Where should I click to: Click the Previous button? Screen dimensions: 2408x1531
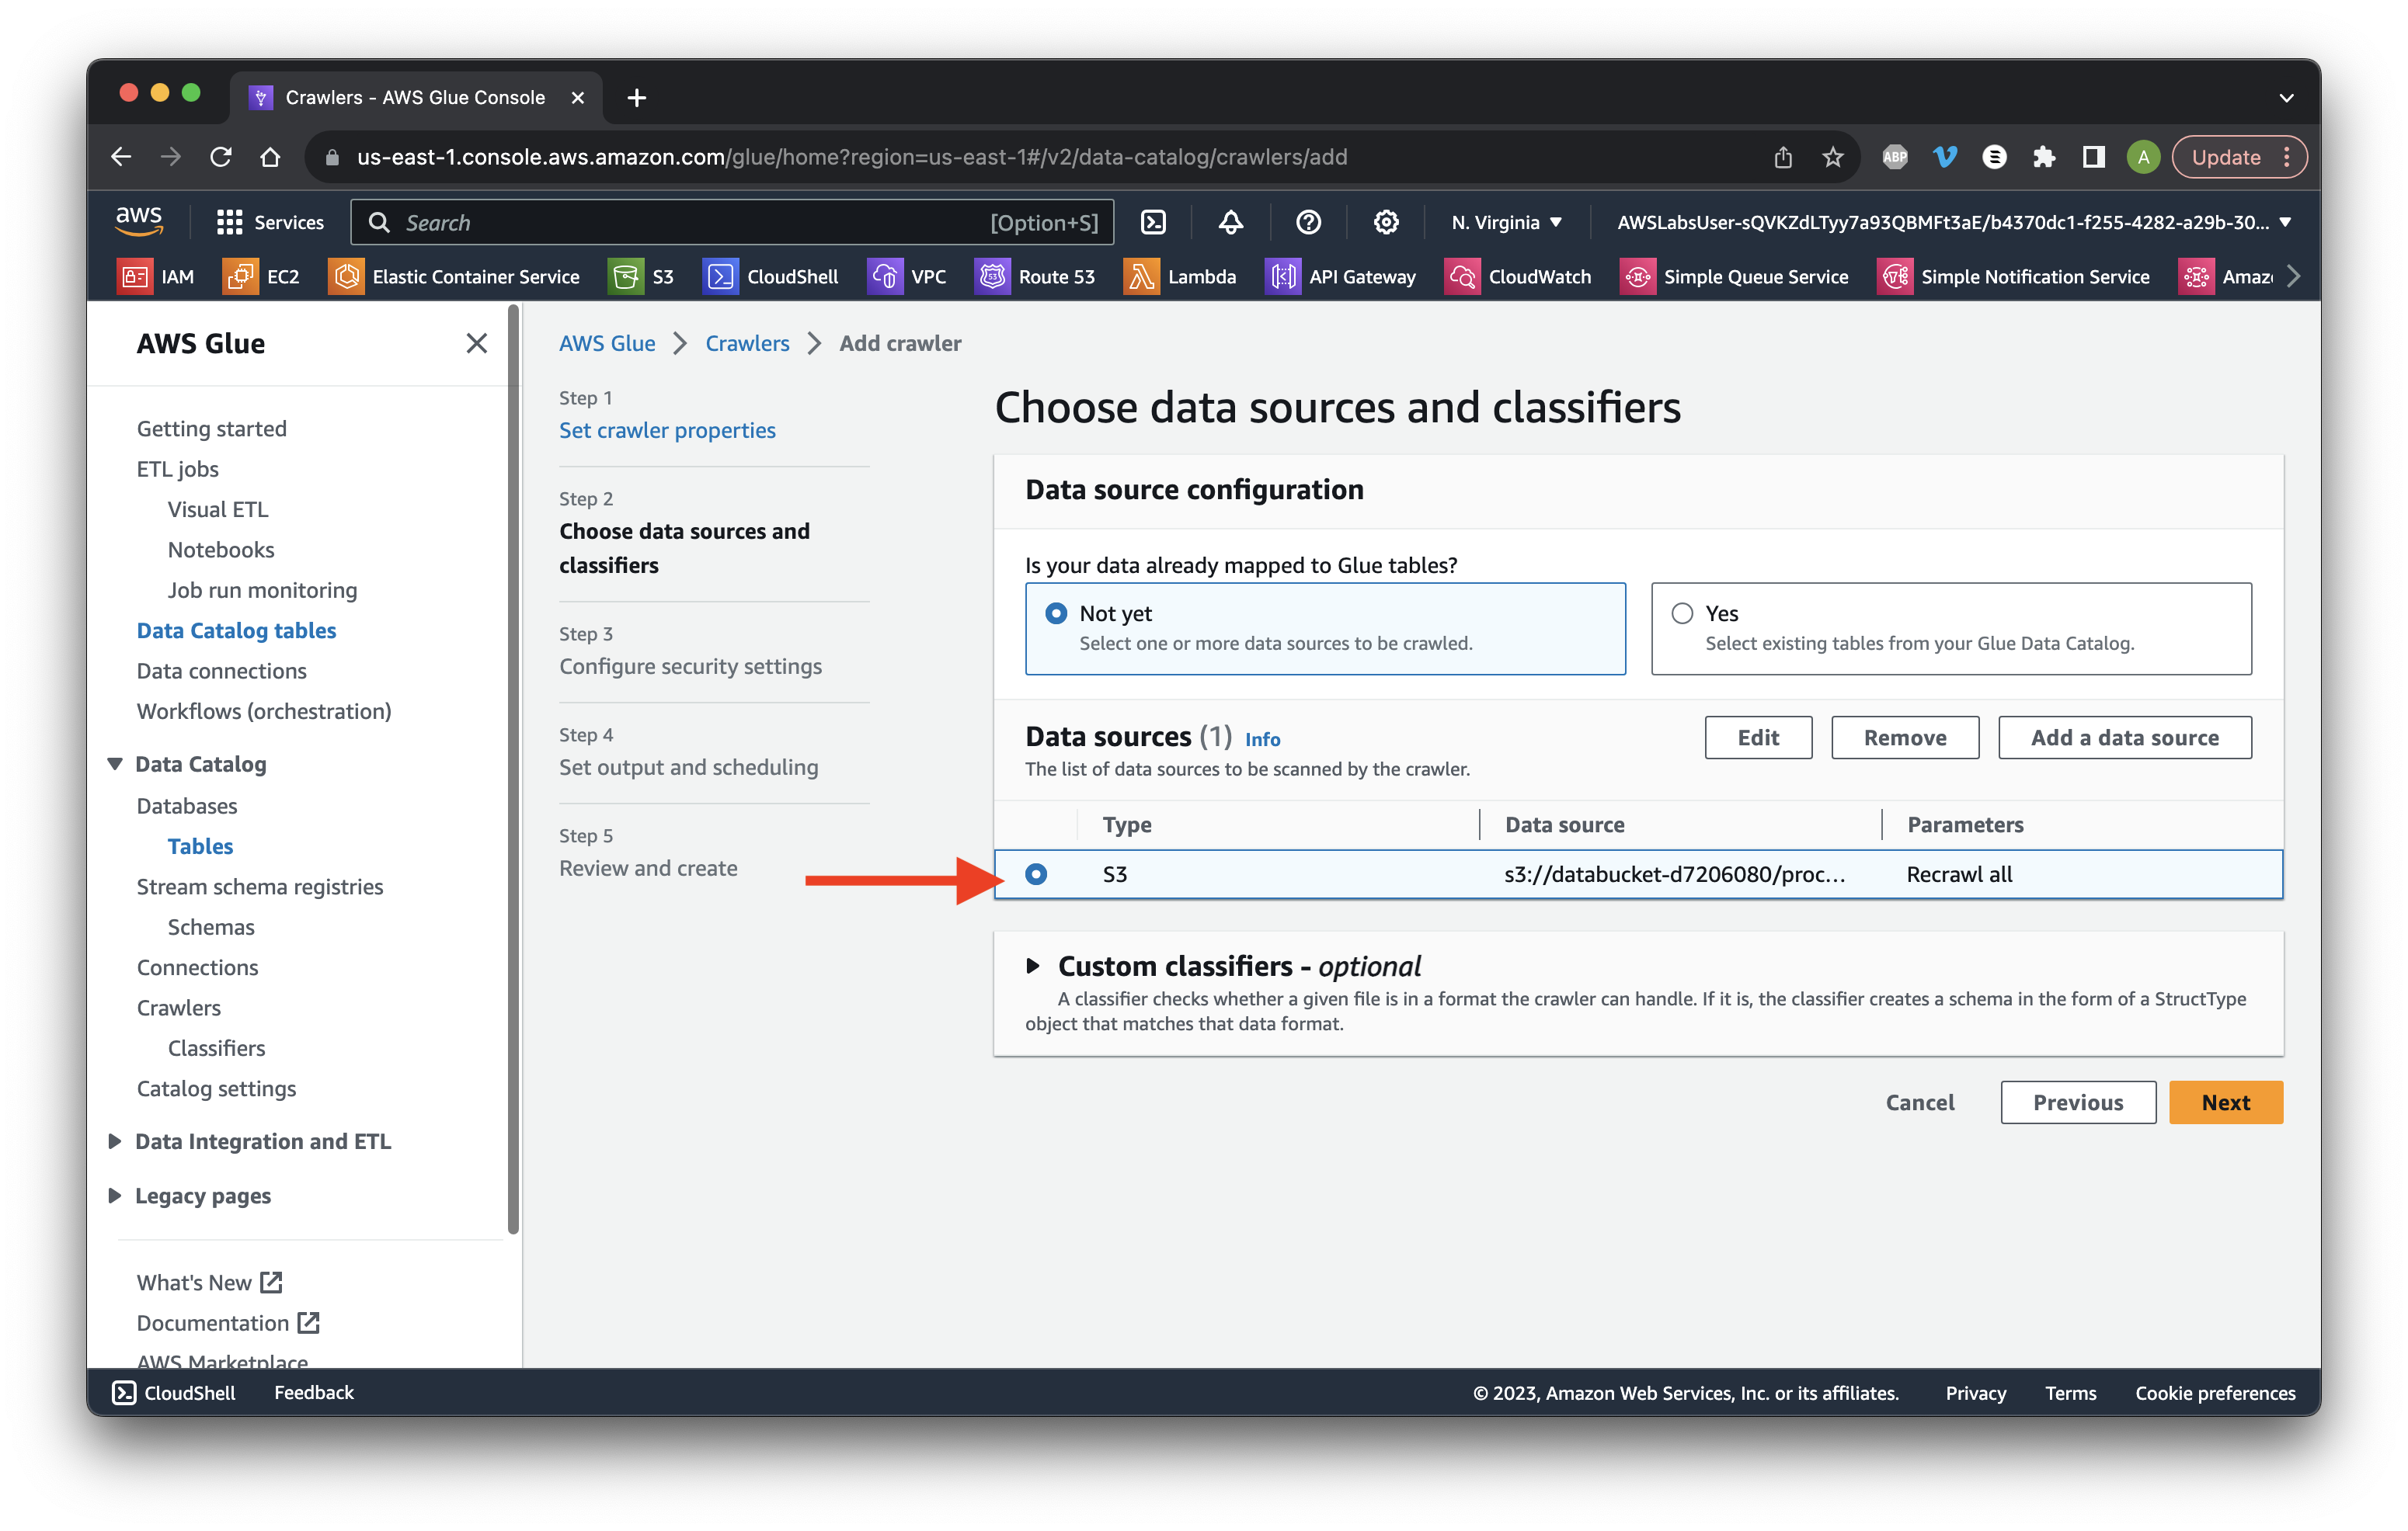2078,1102
